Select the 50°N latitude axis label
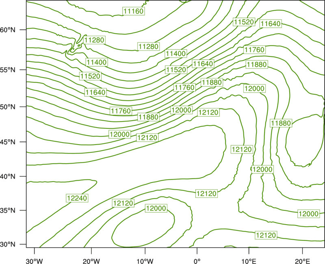Screen dimensions: 325x264 pos(8,107)
